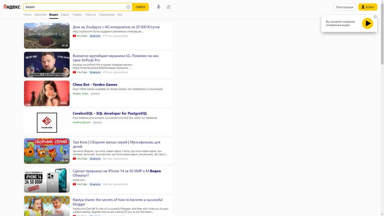Open thumbnail of Дом на Эльбрусе video
The height and width of the screenshot is (216, 384).
[47, 36]
